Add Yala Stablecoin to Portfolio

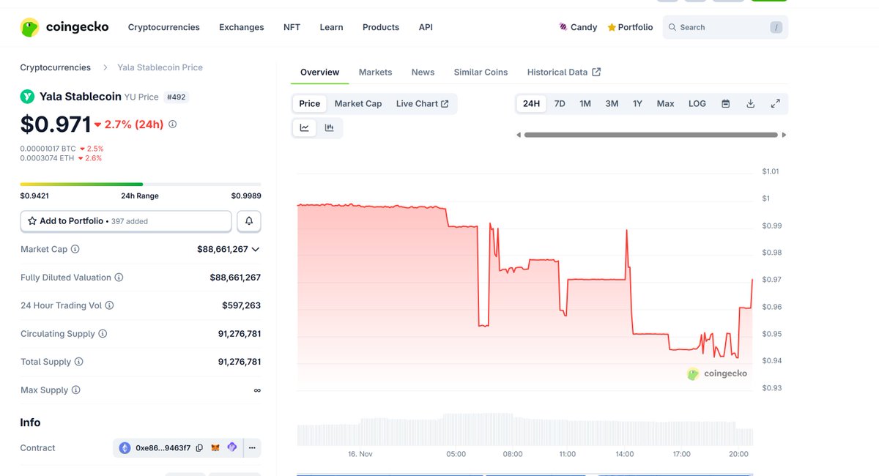click(126, 220)
